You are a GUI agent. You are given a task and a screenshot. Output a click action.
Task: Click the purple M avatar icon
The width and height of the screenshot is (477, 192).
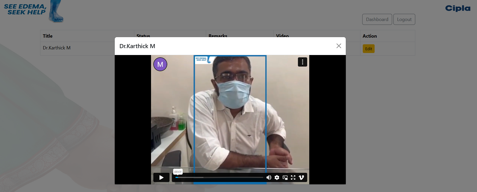click(160, 64)
